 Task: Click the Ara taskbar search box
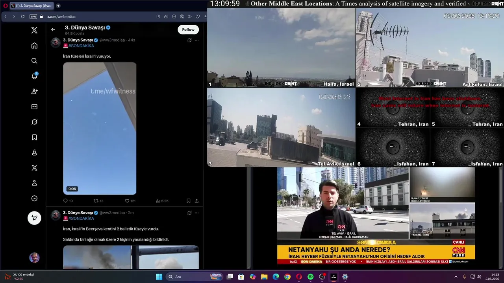coord(195,277)
